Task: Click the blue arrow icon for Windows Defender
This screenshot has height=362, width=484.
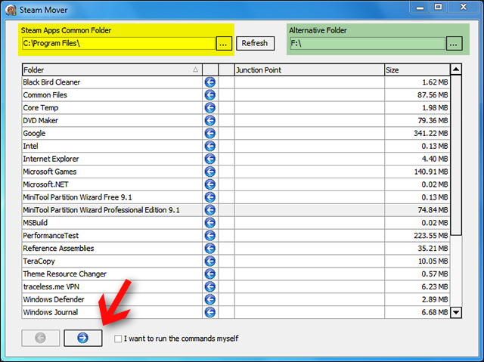Action: coord(210,299)
